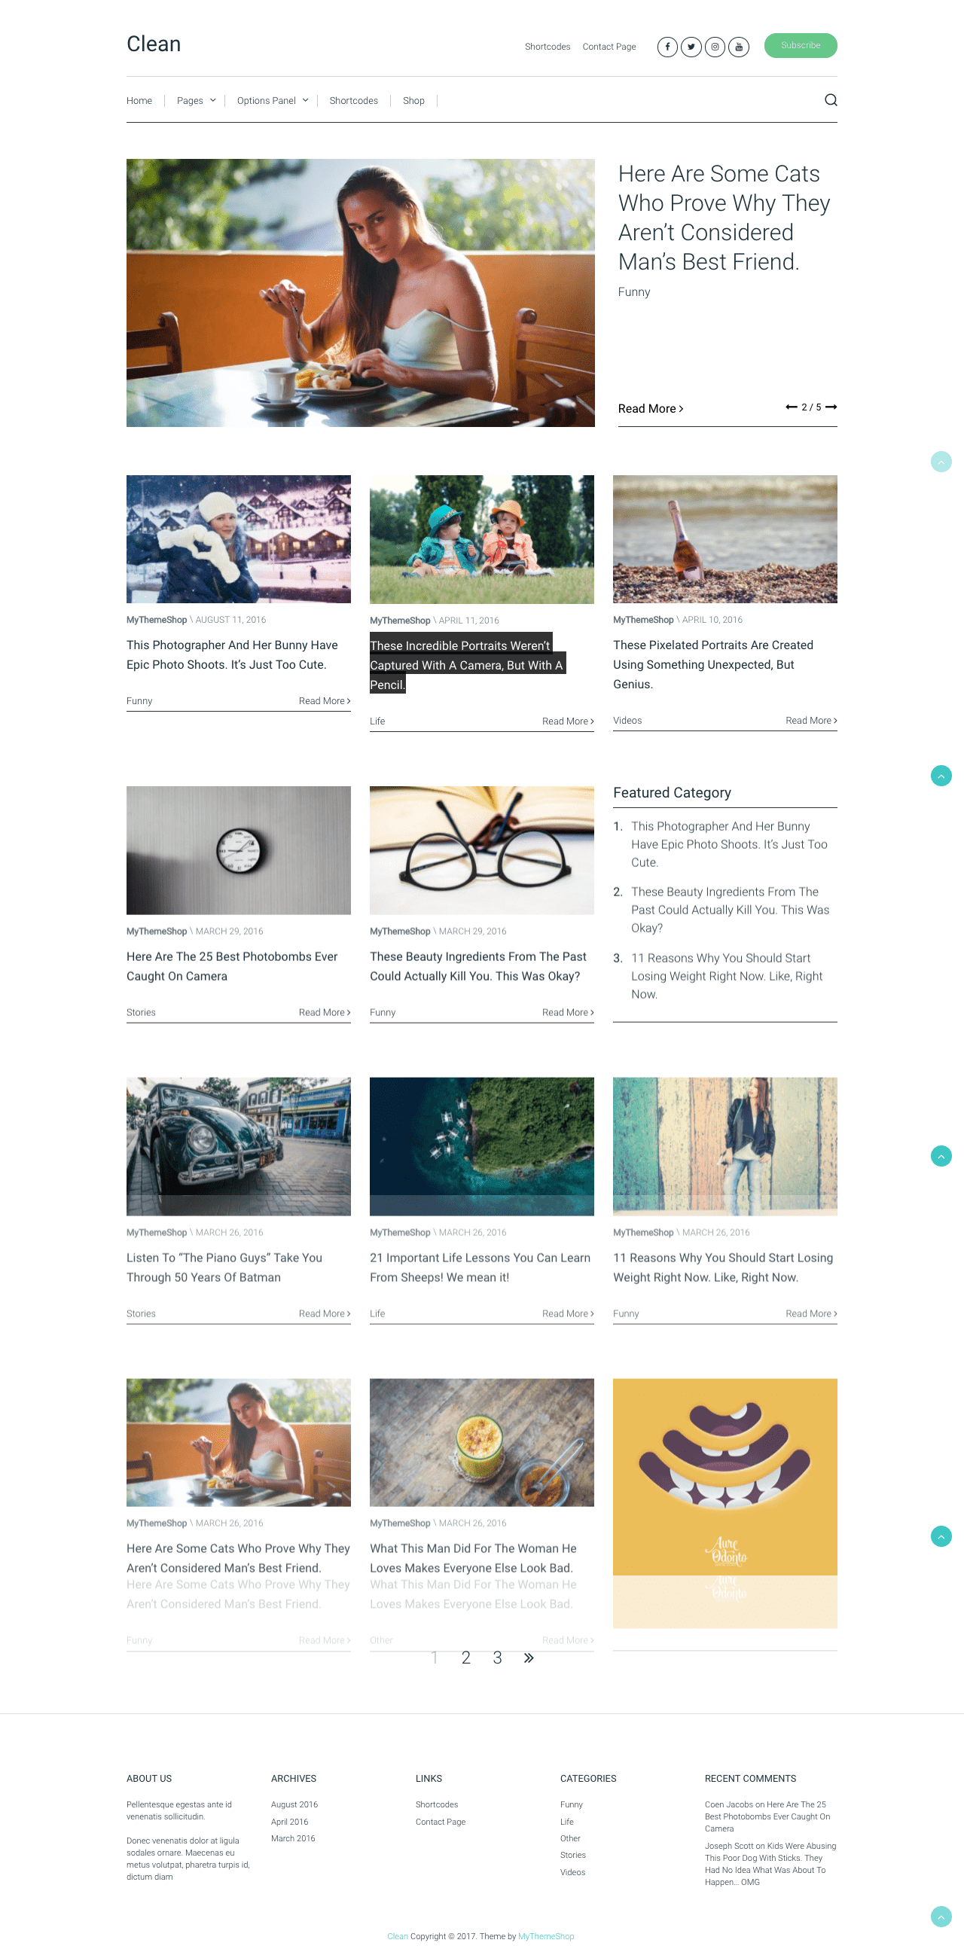964x1955 pixels.
Task: Open August 2016 archive link
Action: click(294, 1804)
